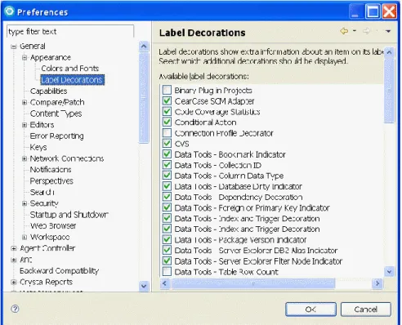Enable Data Tools - Table Row Count
Screen dimensions: 402x325
point(167,271)
